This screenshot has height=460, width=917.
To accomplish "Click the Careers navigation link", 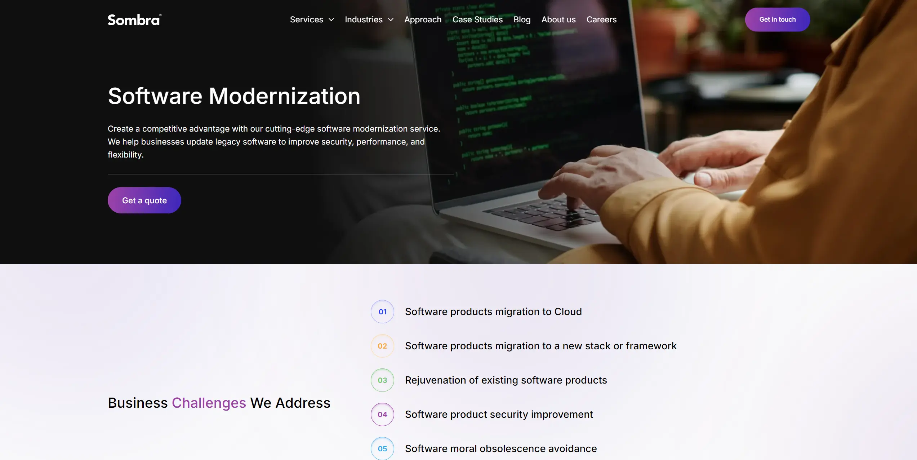I will pyautogui.click(x=601, y=19).
